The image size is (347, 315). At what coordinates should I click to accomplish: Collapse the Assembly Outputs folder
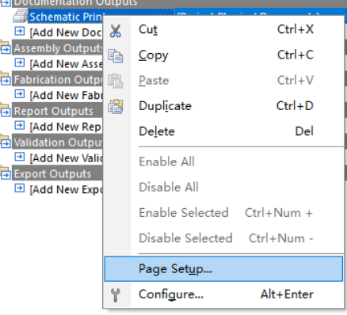coord(6,49)
